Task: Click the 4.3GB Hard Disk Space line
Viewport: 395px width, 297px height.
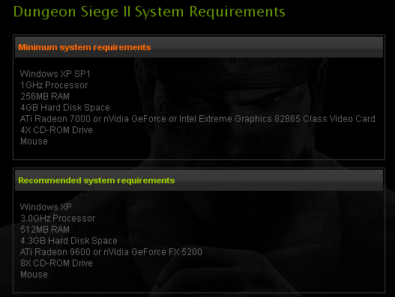Action: click(69, 241)
